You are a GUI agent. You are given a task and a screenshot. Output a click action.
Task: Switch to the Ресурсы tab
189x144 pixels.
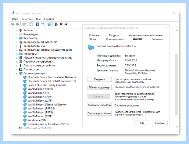point(114,35)
